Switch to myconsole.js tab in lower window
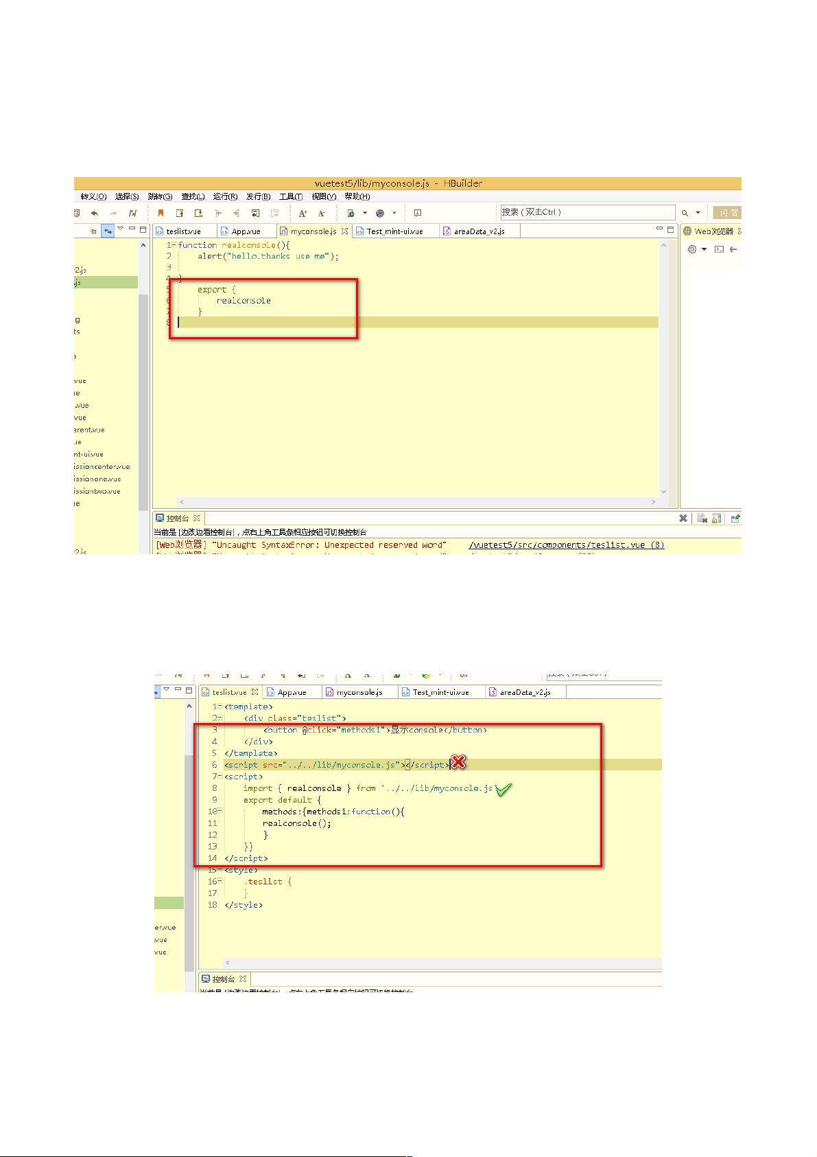This screenshot has height=1157, width=817. pos(359,693)
